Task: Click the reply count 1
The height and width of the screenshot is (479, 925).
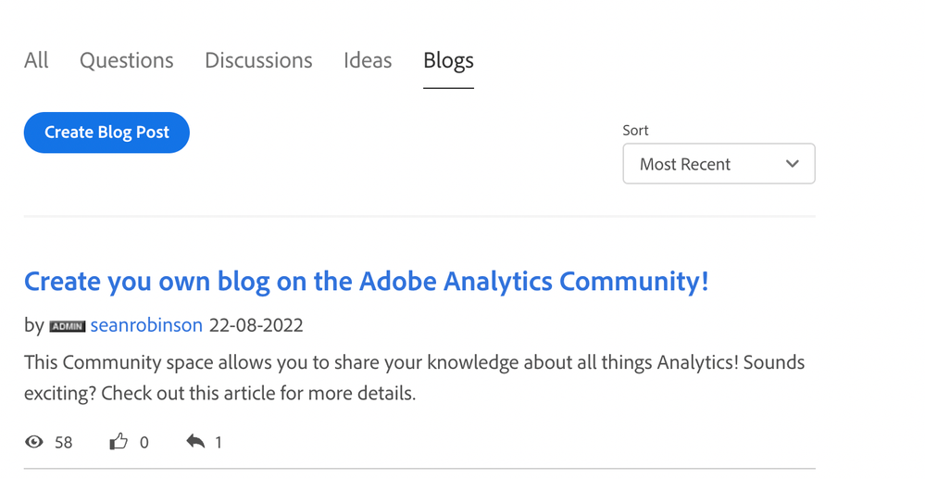Action: (219, 443)
